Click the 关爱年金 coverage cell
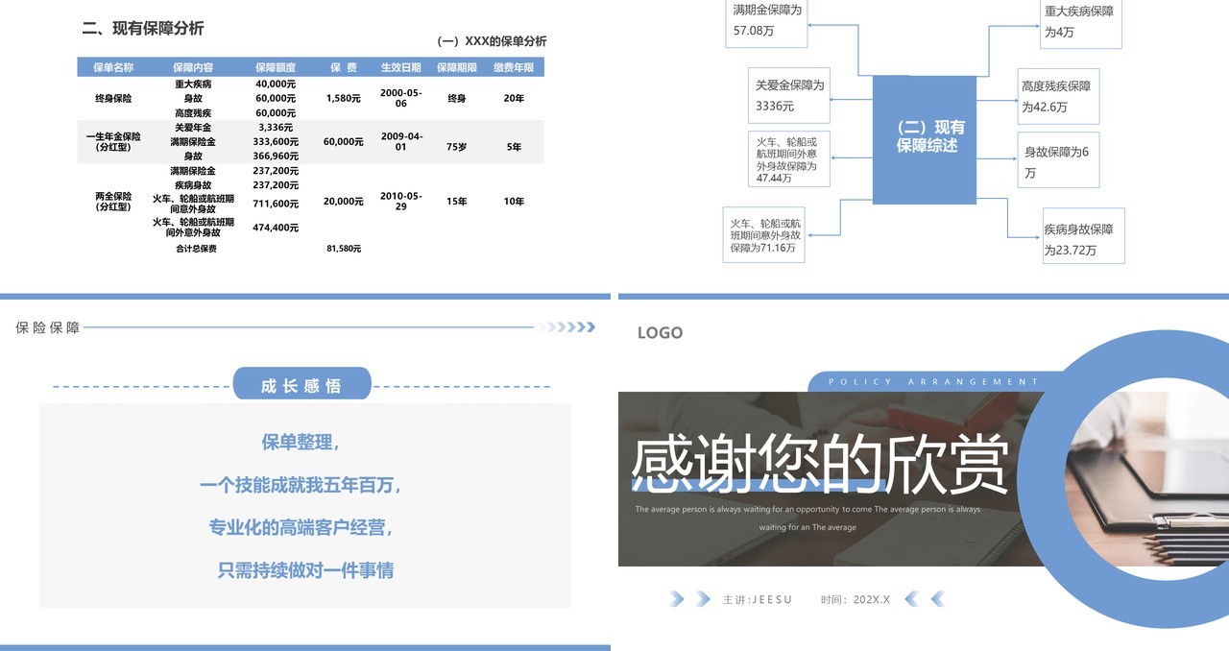1229x651 pixels. [193, 127]
